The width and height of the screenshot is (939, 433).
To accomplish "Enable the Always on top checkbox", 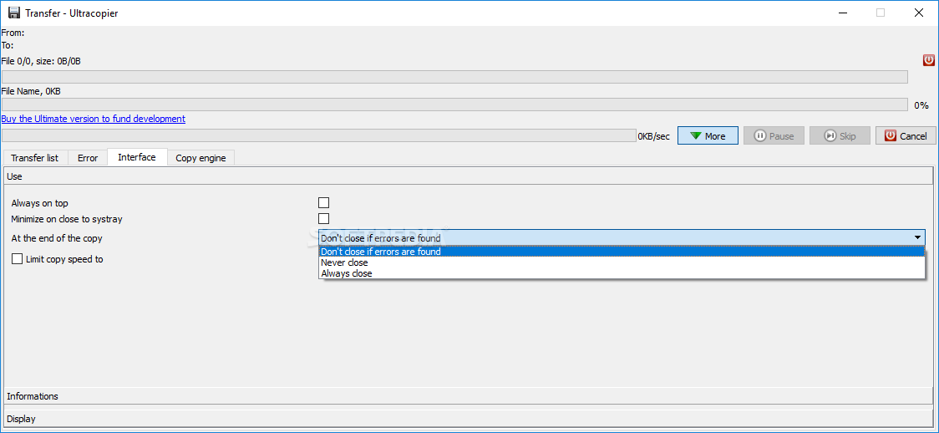I will click(x=324, y=203).
